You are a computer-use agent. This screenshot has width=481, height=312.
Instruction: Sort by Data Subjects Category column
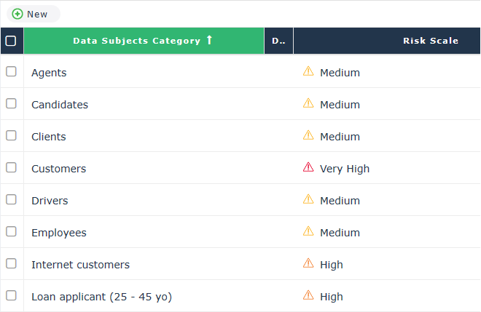pos(136,41)
